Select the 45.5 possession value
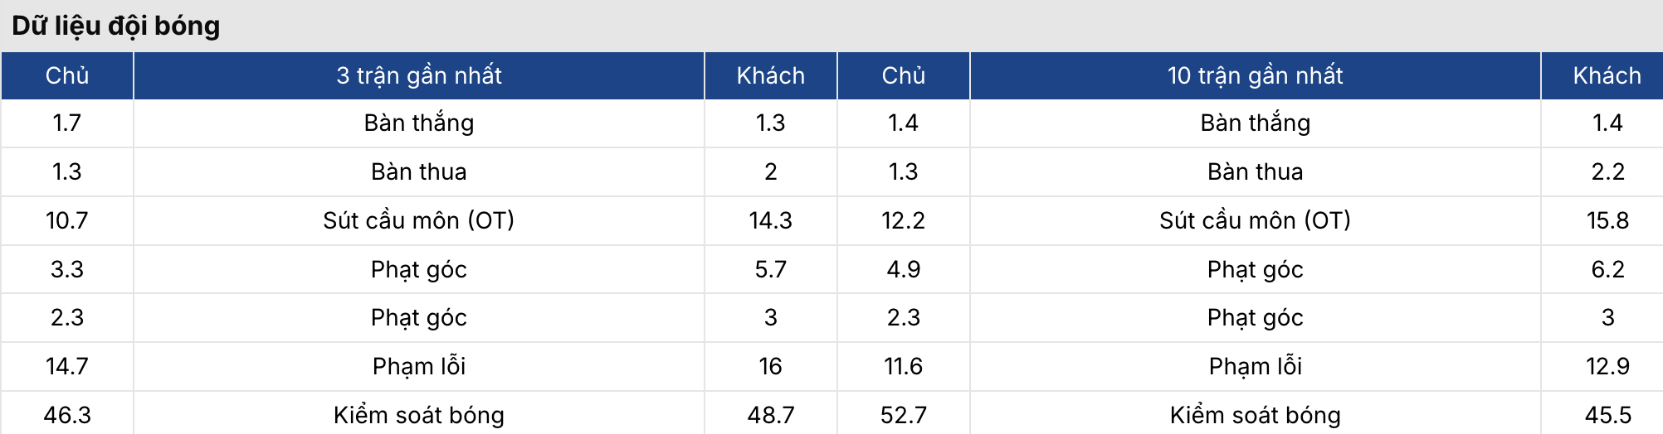 1607,414
